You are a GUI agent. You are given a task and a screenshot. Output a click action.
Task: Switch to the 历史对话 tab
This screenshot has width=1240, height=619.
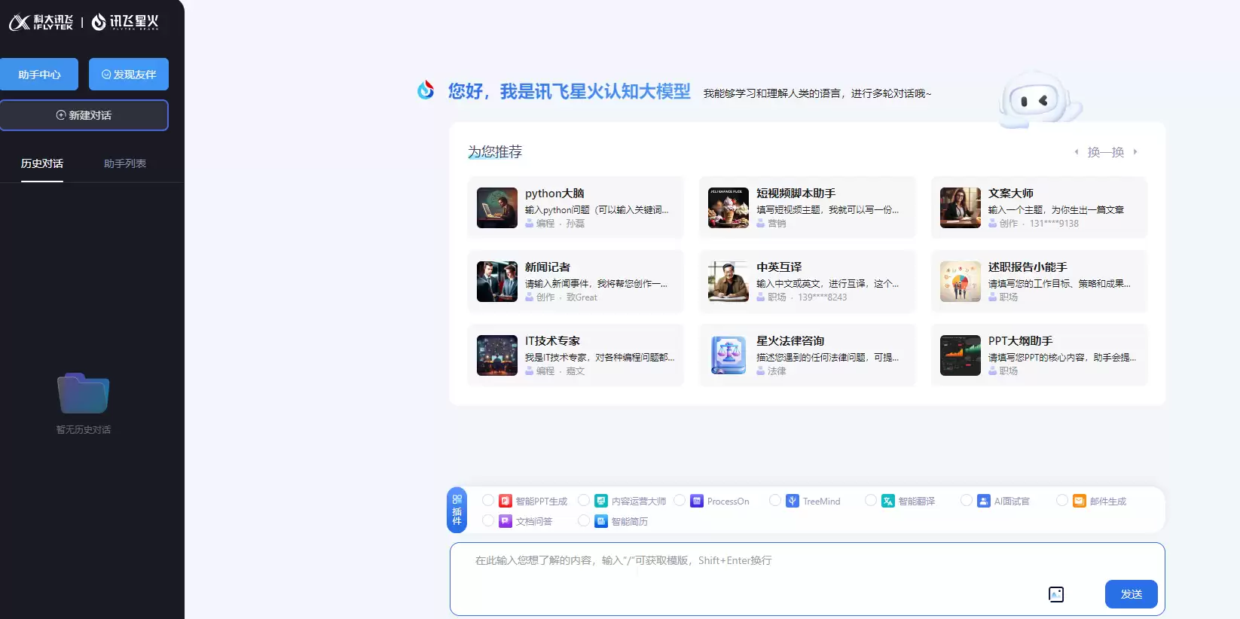pos(42,163)
